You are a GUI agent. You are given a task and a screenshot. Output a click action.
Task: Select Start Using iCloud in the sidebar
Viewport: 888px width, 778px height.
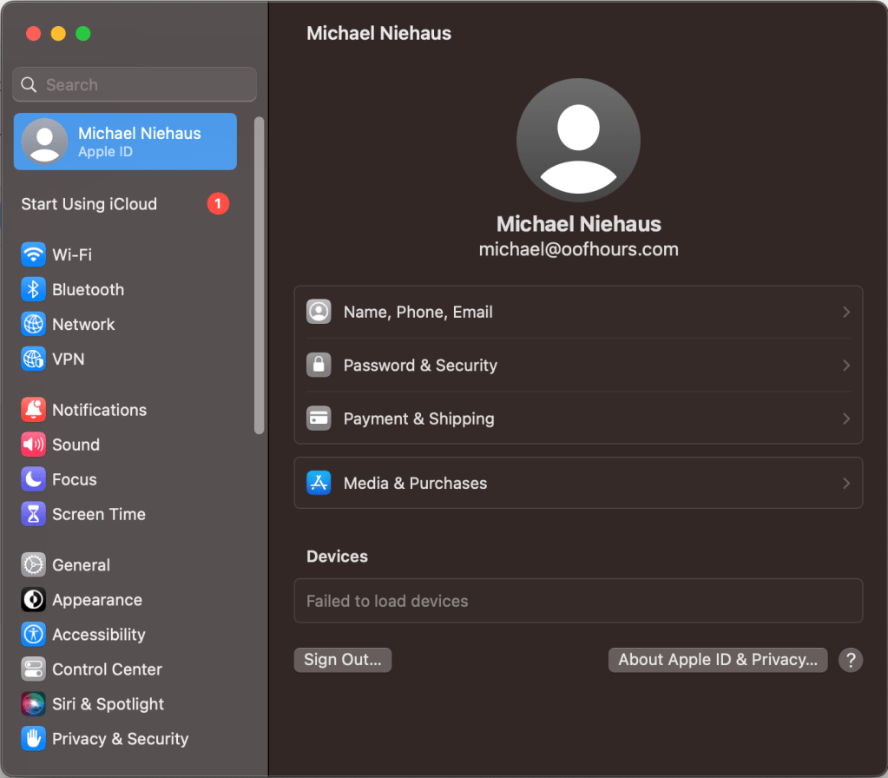coord(89,204)
